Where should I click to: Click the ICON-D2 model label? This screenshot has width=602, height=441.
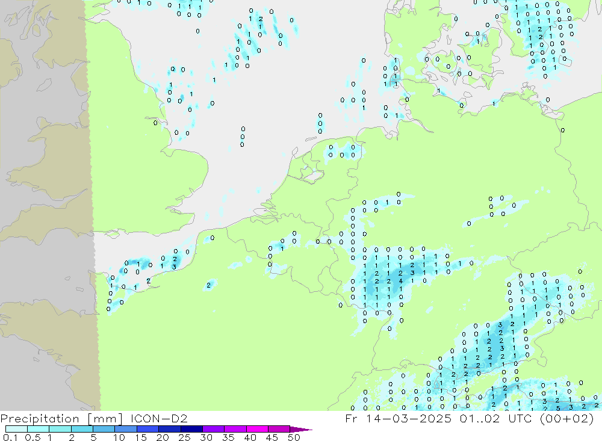[158, 418]
